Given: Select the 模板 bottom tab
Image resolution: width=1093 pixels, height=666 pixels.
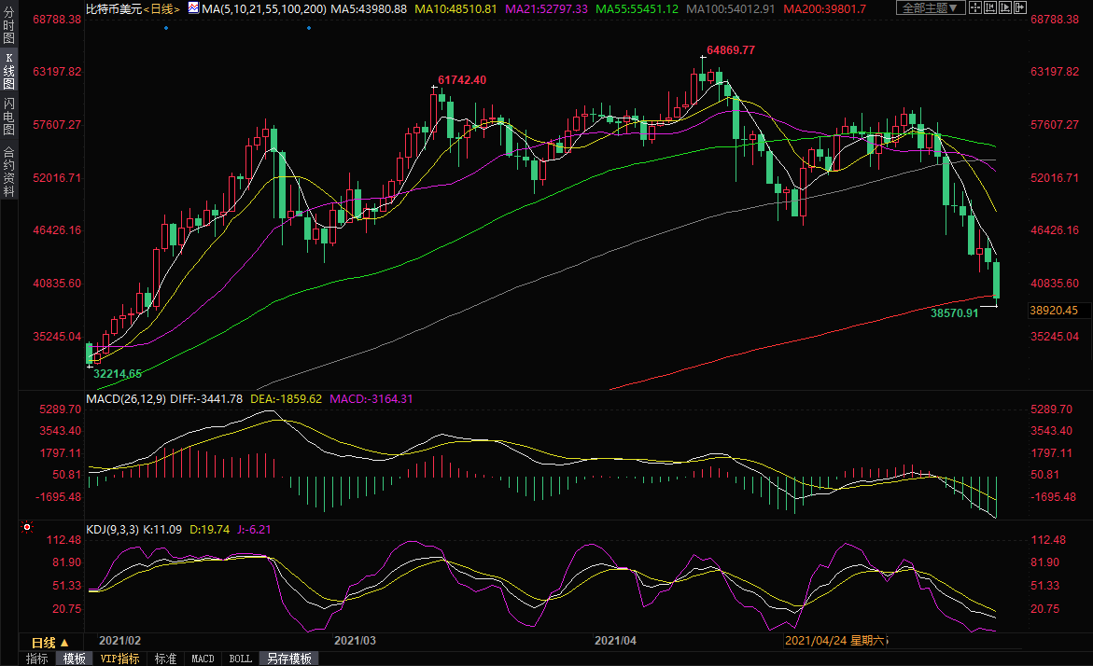Looking at the screenshot, I should pyautogui.click(x=75, y=659).
